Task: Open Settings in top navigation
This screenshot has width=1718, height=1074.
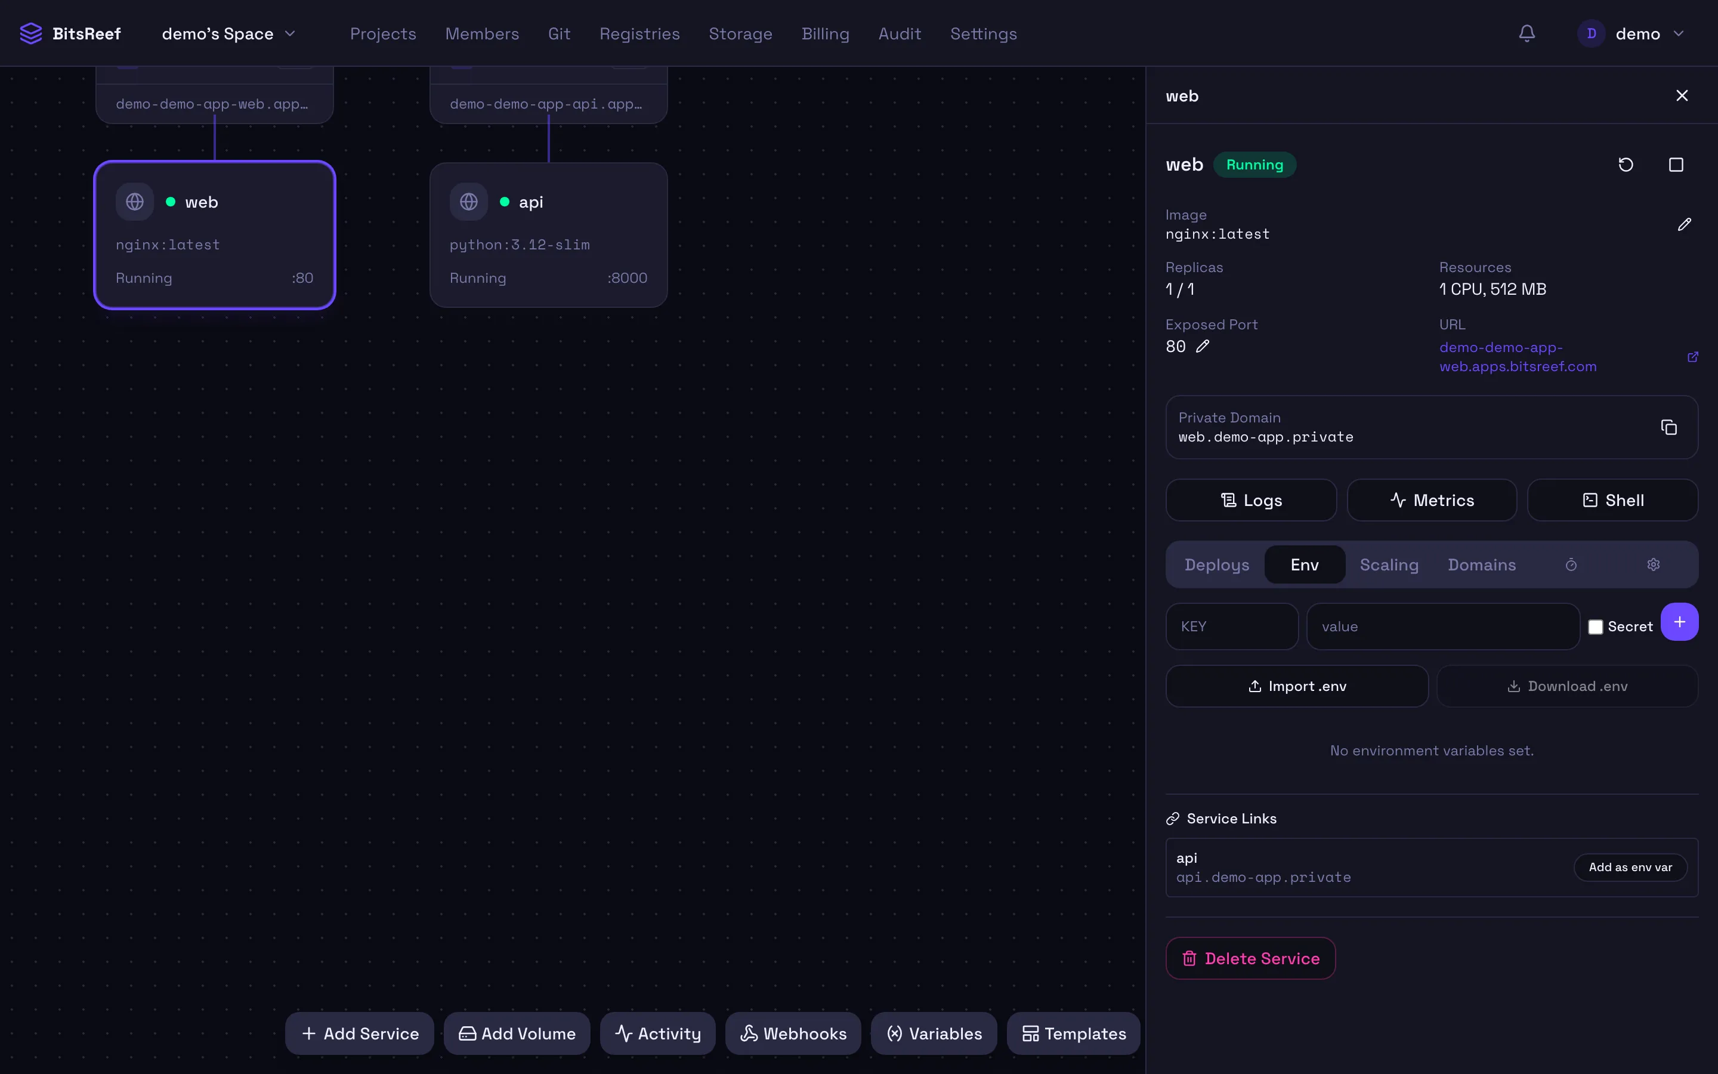Action: point(983,33)
